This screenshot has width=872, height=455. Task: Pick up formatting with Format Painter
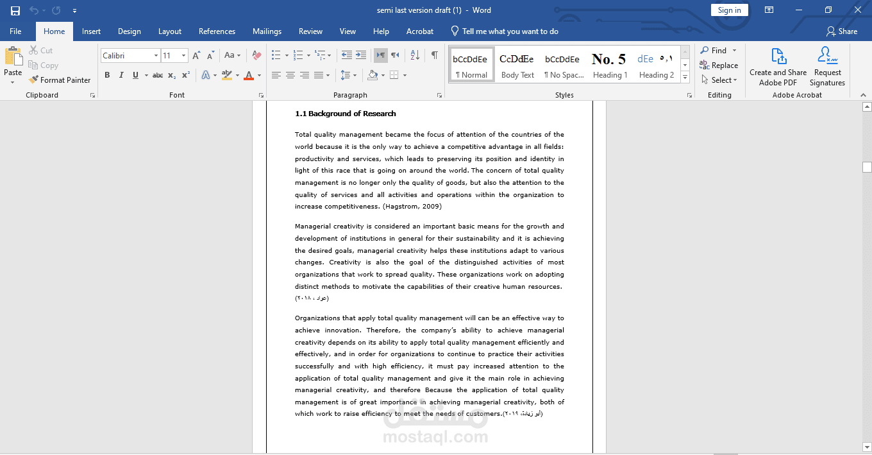pyautogui.click(x=60, y=80)
